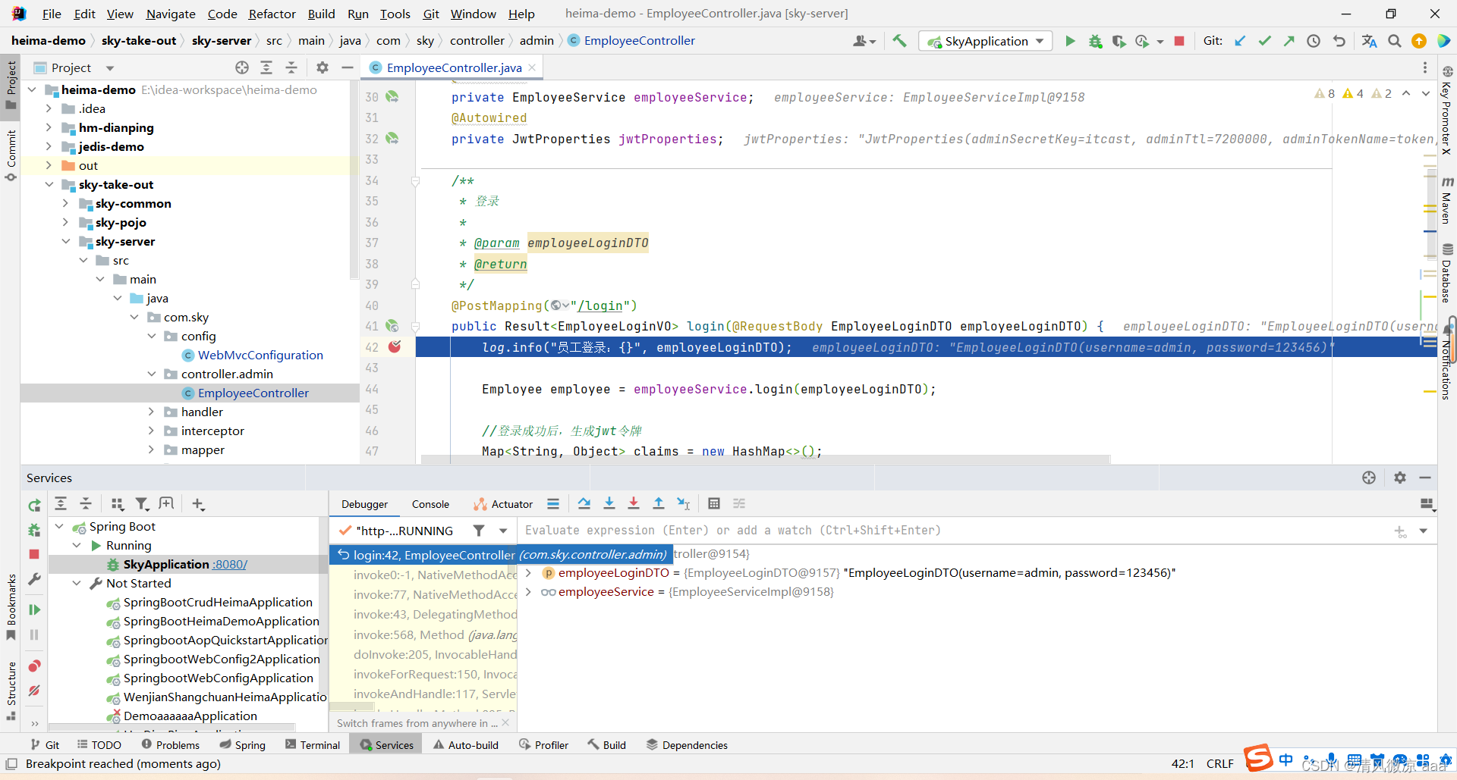
Task: Open the Problems tool window button
Action: click(171, 745)
